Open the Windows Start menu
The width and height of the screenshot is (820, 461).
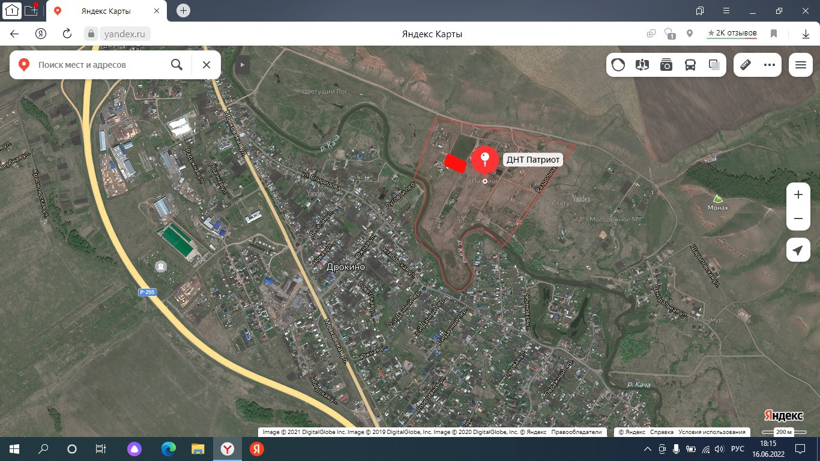coord(14,449)
